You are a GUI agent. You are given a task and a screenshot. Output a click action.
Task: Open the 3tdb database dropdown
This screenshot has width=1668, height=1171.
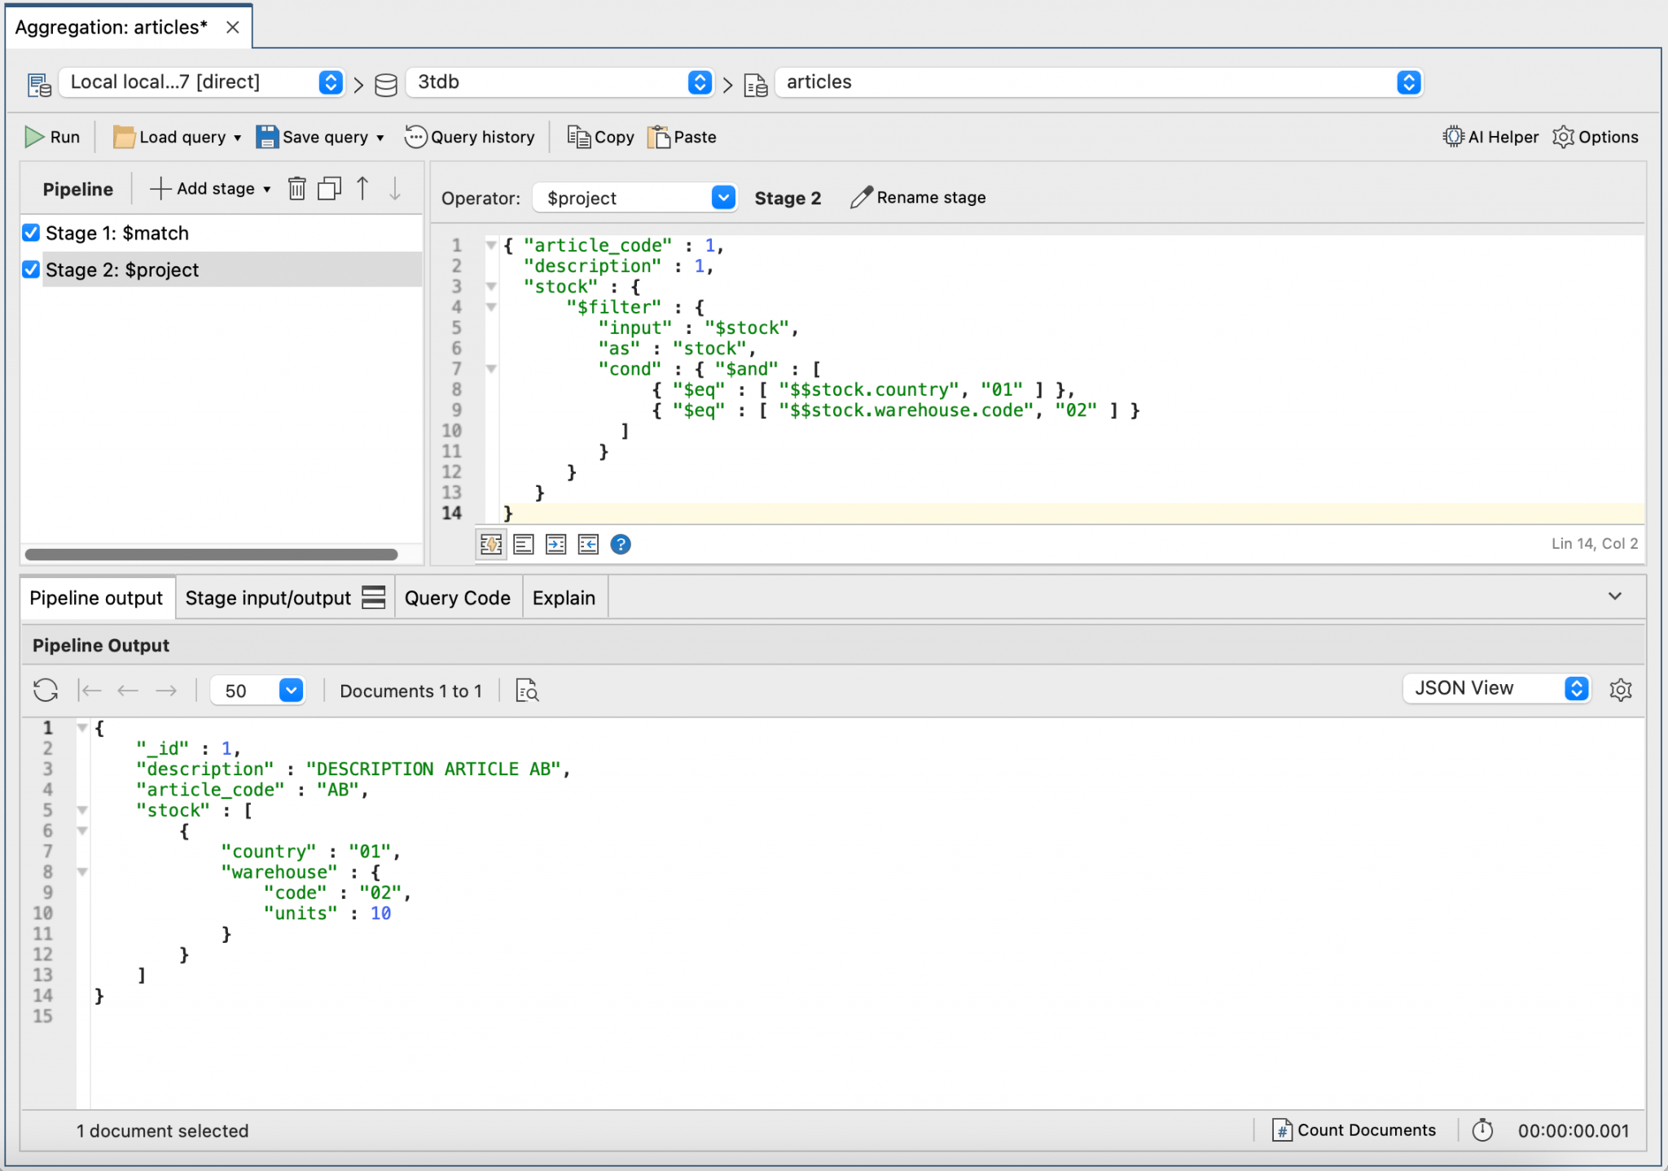[699, 82]
